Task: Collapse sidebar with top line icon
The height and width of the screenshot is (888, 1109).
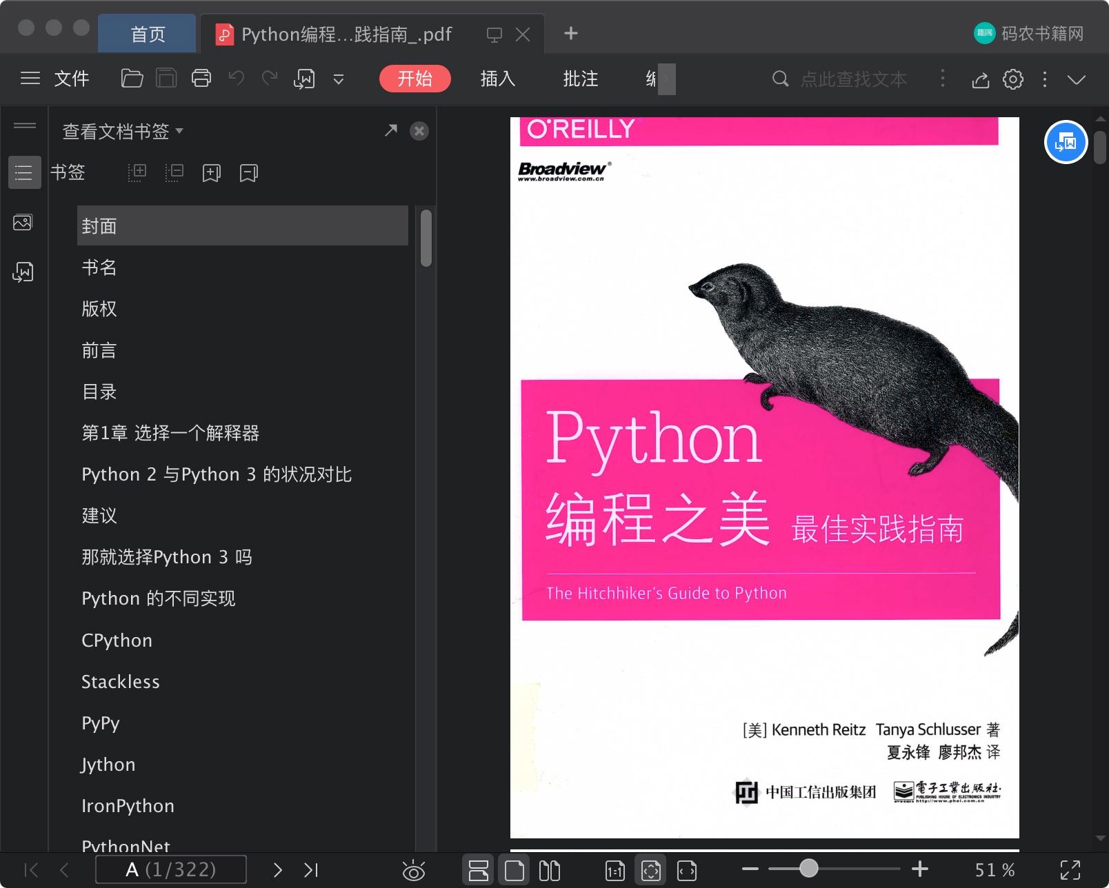Action: point(25,125)
